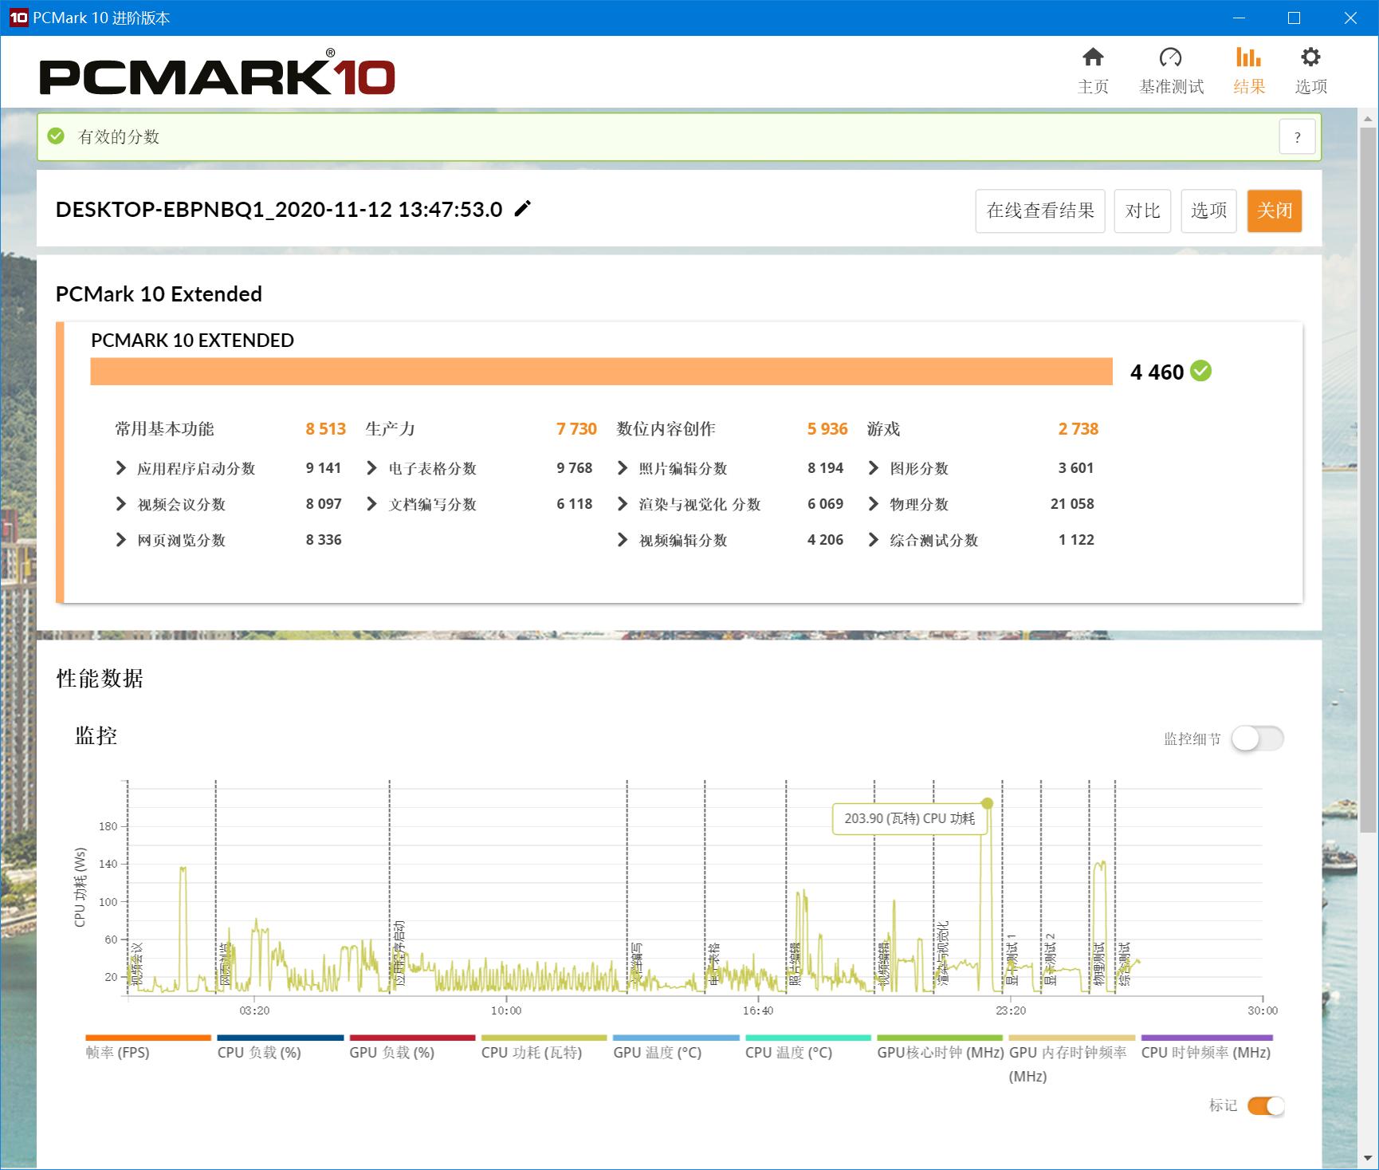Expand 照片编辑分数 details
The width and height of the screenshot is (1379, 1170).
click(x=623, y=468)
